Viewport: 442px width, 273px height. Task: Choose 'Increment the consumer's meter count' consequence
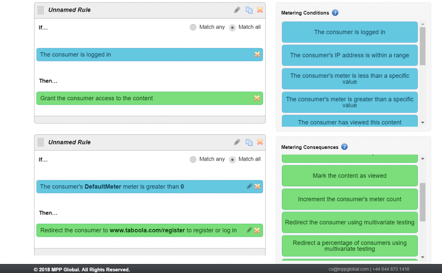(x=350, y=199)
